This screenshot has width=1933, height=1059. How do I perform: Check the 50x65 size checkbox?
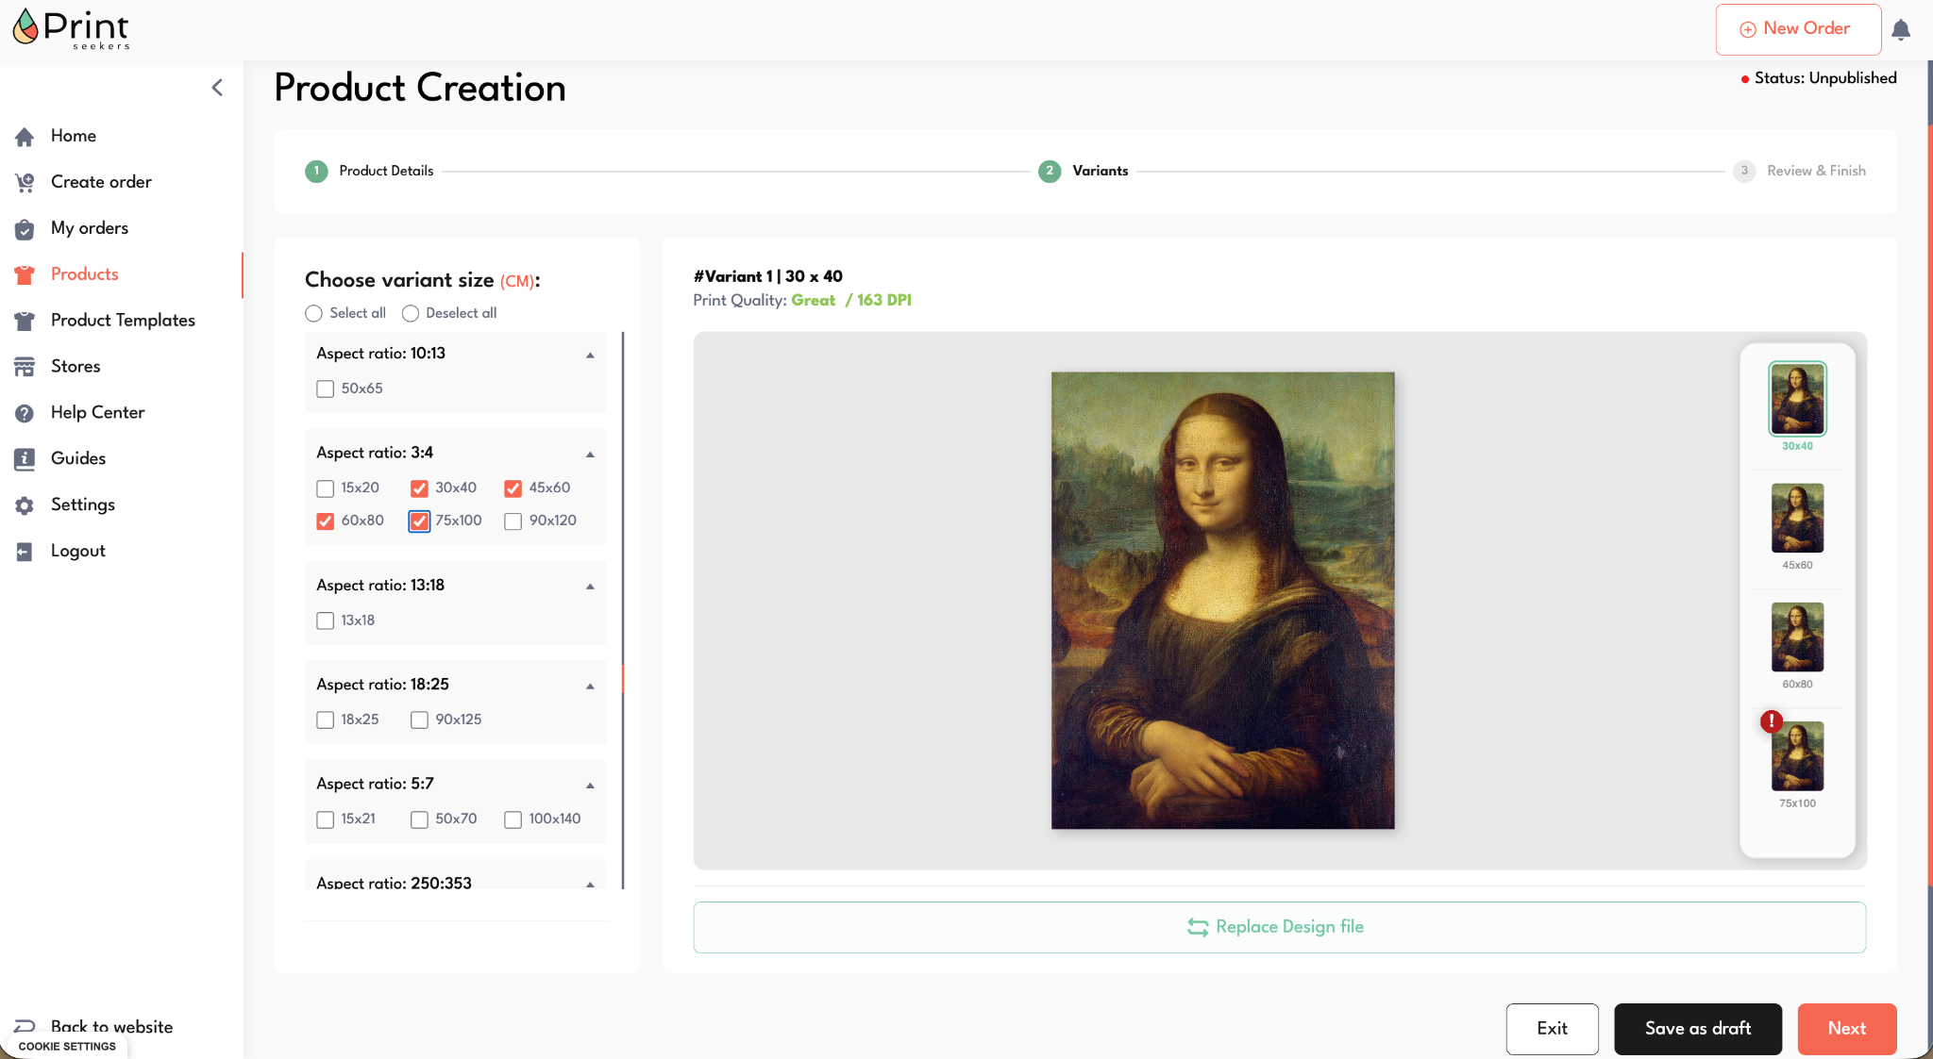pos(326,389)
